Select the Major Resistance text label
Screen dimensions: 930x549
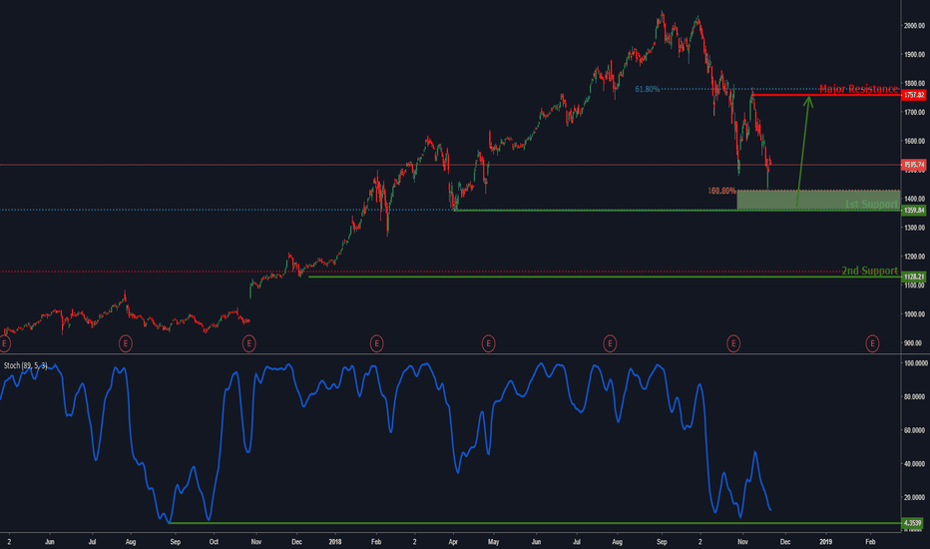click(858, 89)
